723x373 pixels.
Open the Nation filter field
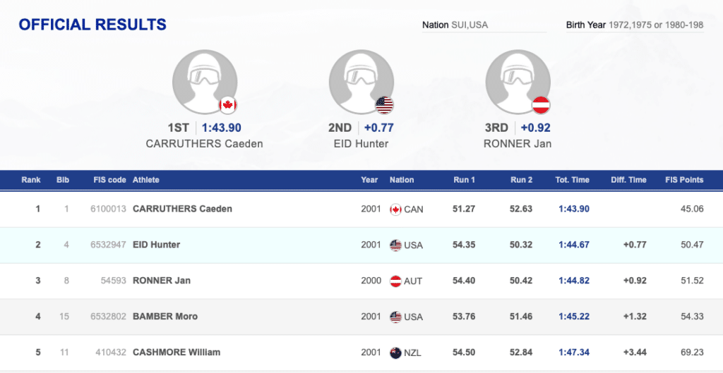coord(483,25)
